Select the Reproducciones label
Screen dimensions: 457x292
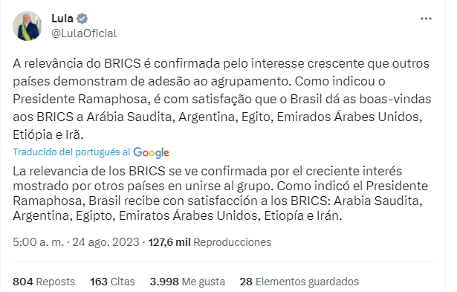coord(233,242)
